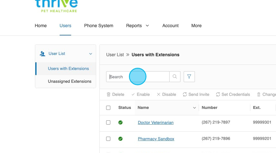276x153 pixels.
Task: Open the Doctor Veterinarian user link
Action: 155,123
